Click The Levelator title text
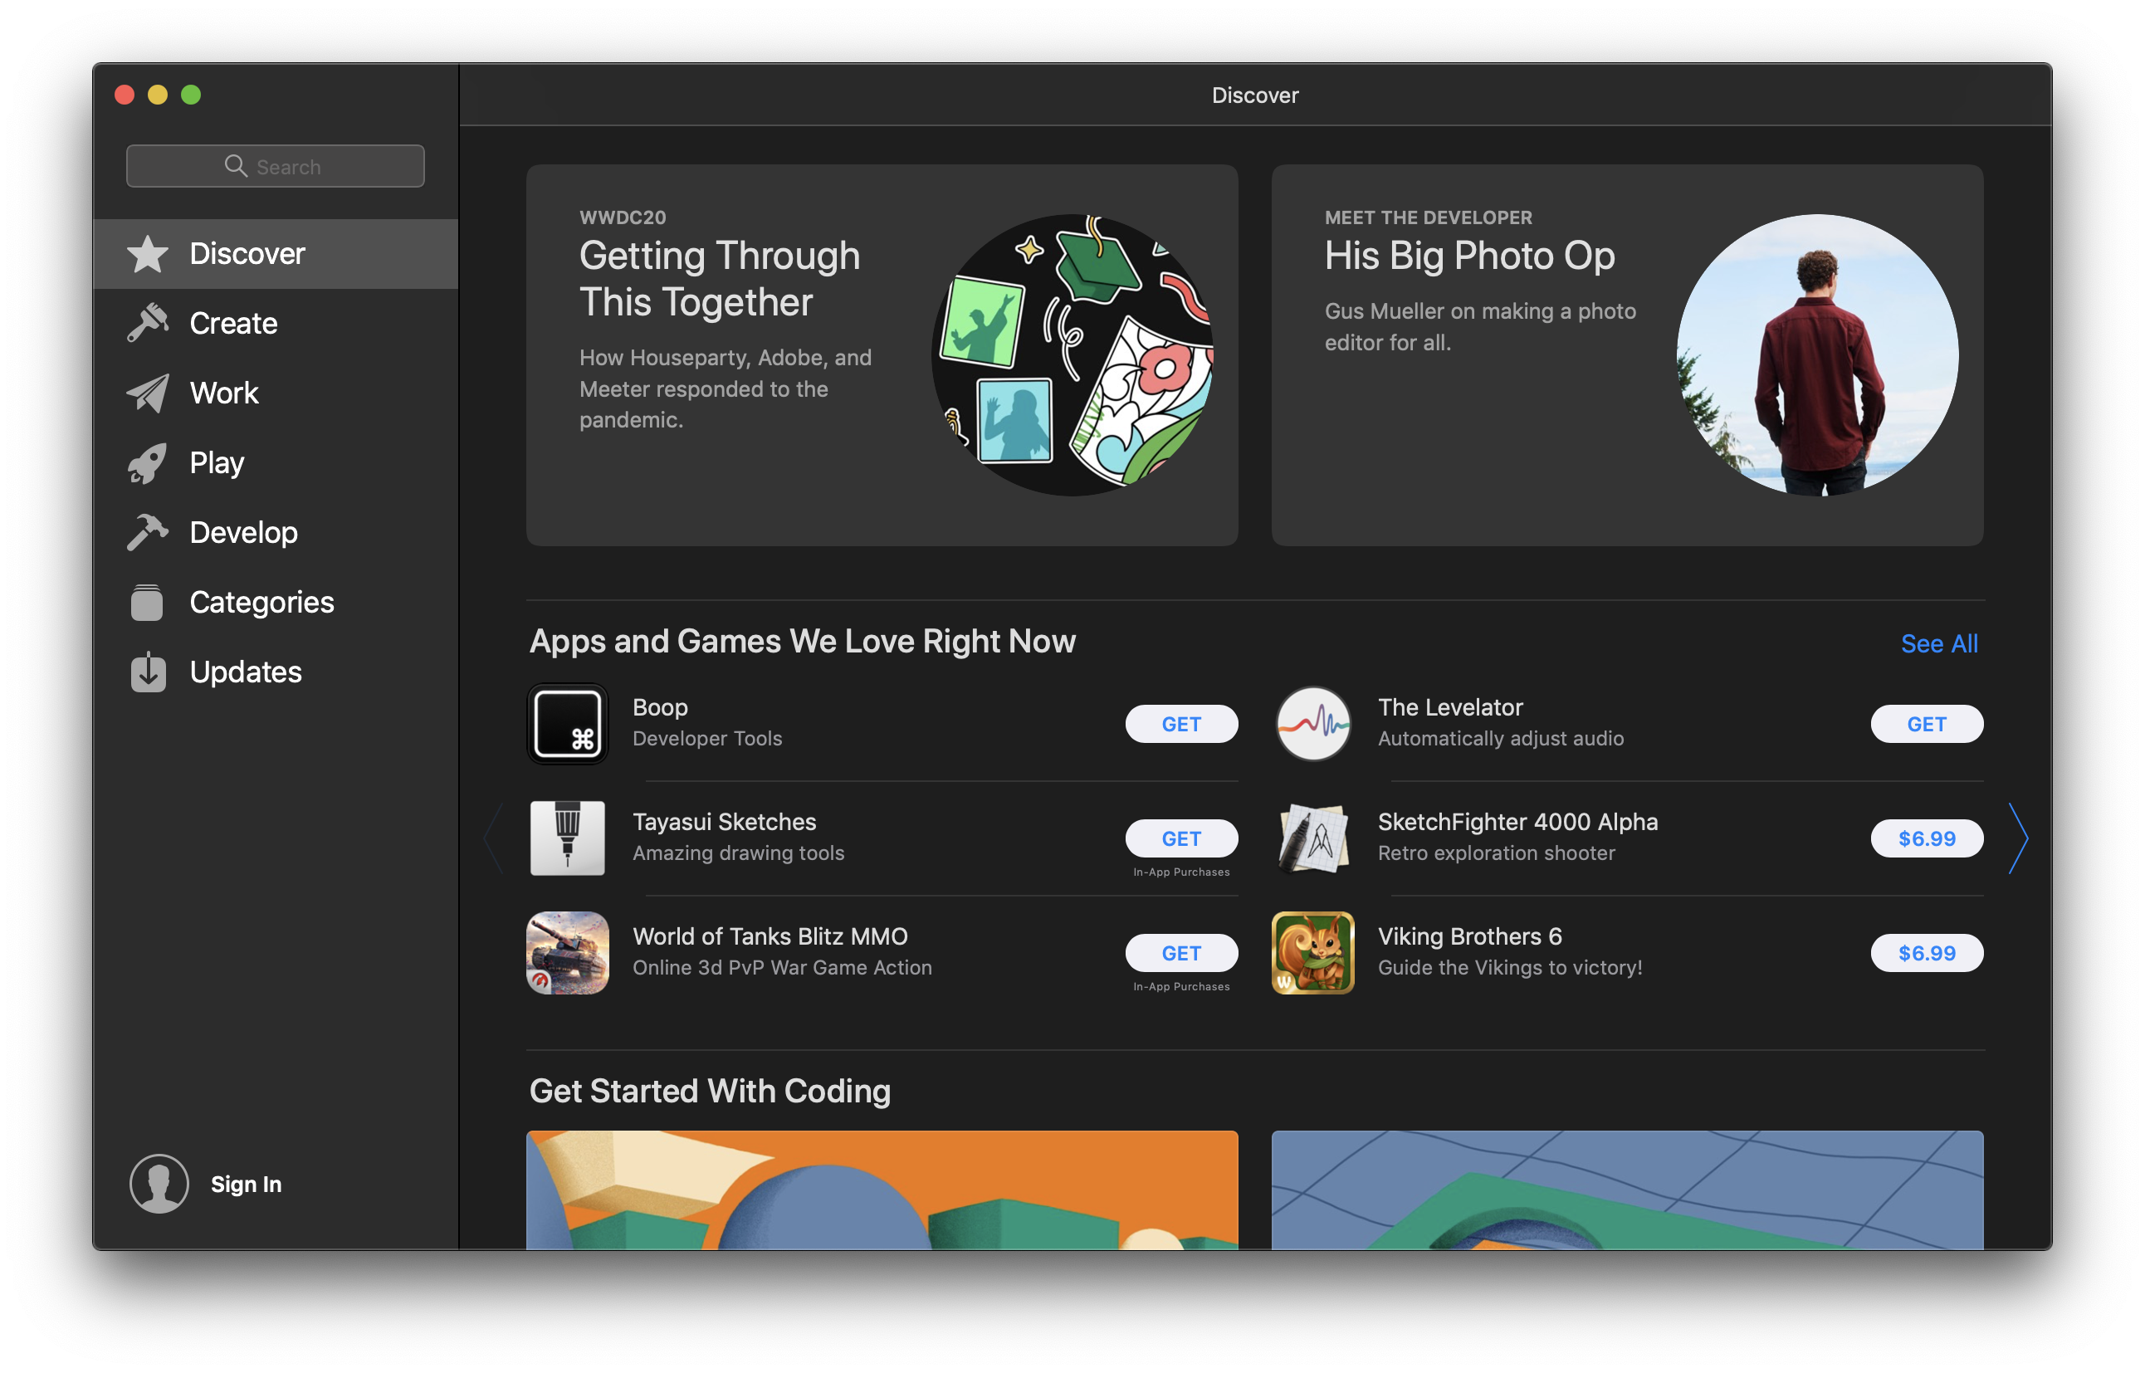2145x1373 pixels. (x=1449, y=707)
